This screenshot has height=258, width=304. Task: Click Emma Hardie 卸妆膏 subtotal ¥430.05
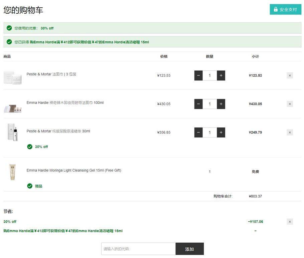pos(255,104)
